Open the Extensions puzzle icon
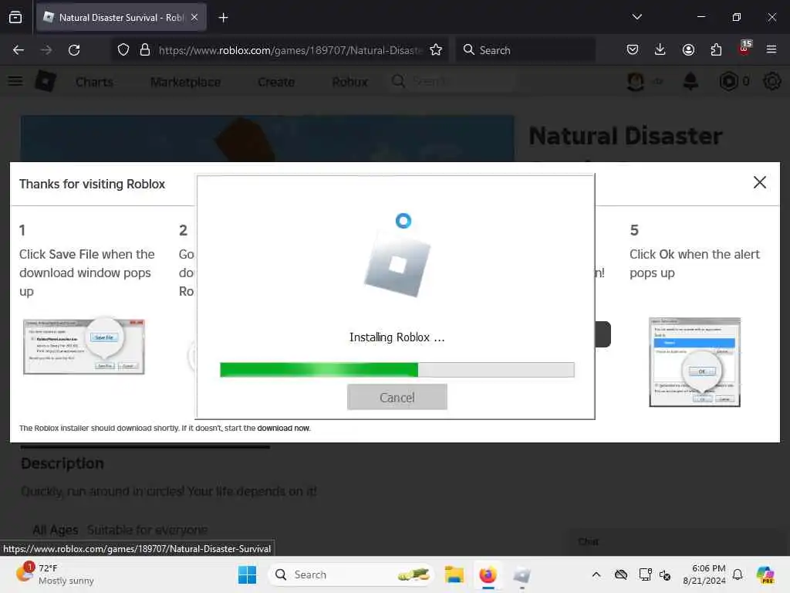 pyautogui.click(x=716, y=49)
